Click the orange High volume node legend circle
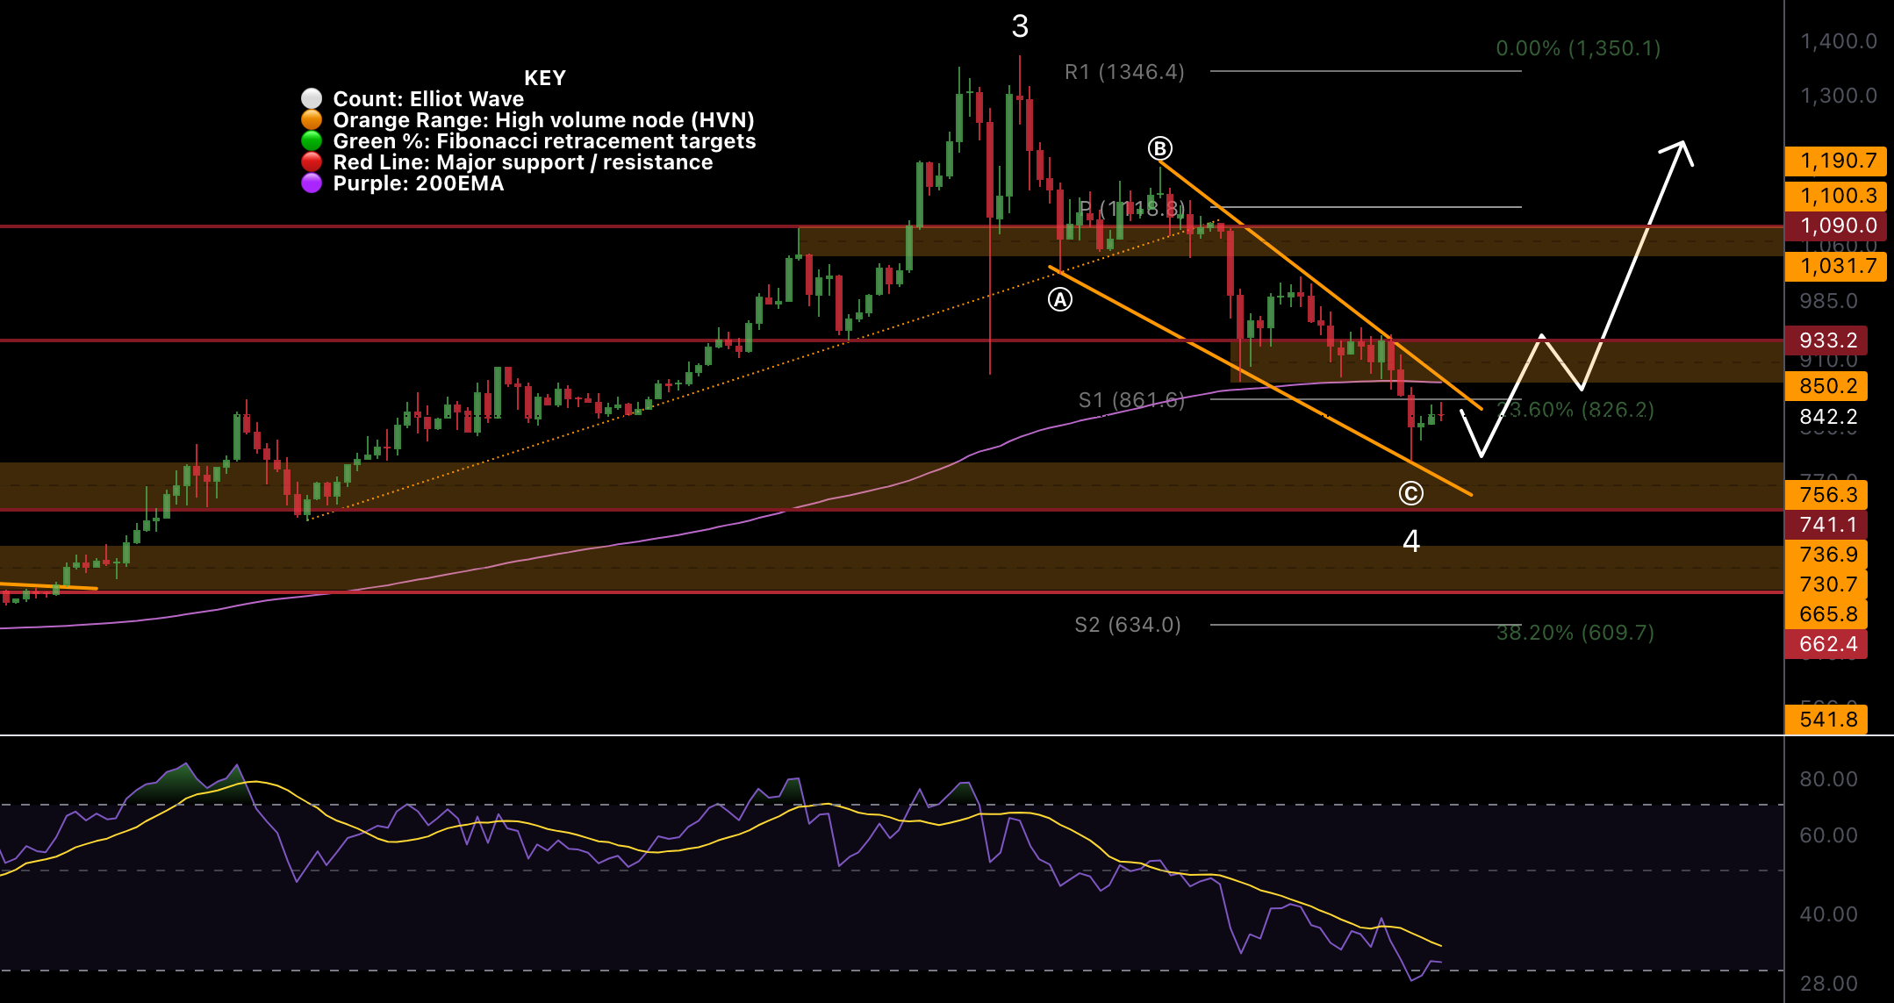 pyautogui.click(x=312, y=119)
